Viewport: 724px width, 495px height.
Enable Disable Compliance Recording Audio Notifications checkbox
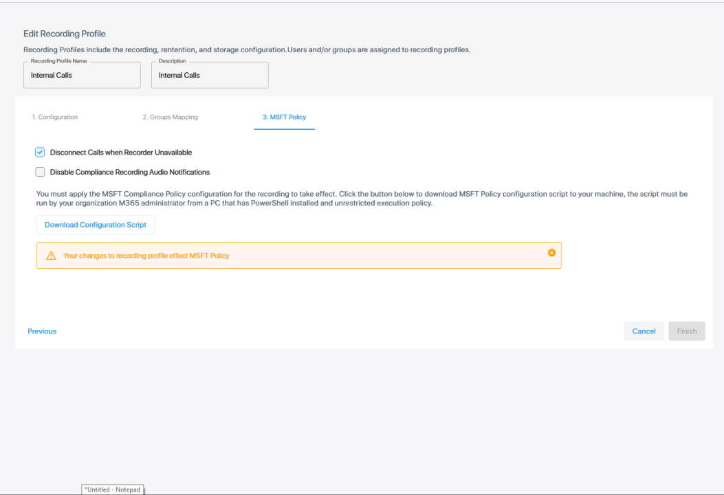point(40,172)
